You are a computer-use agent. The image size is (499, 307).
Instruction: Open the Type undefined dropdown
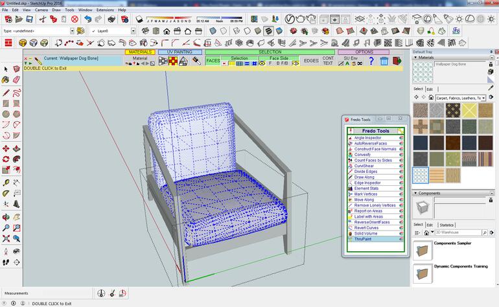(72, 31)
